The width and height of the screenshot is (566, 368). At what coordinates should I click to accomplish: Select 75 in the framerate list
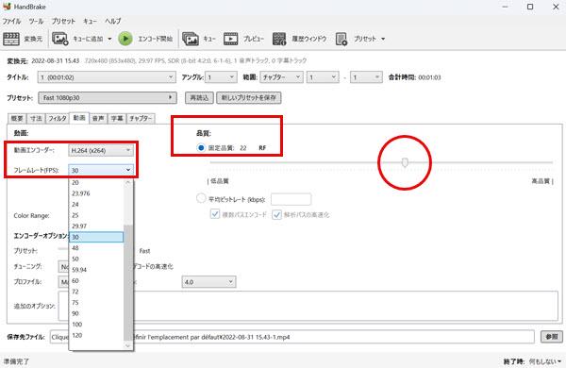pos(96,303)
